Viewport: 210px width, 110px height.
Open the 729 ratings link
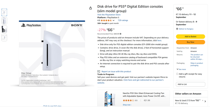click(x=123, y=20)
